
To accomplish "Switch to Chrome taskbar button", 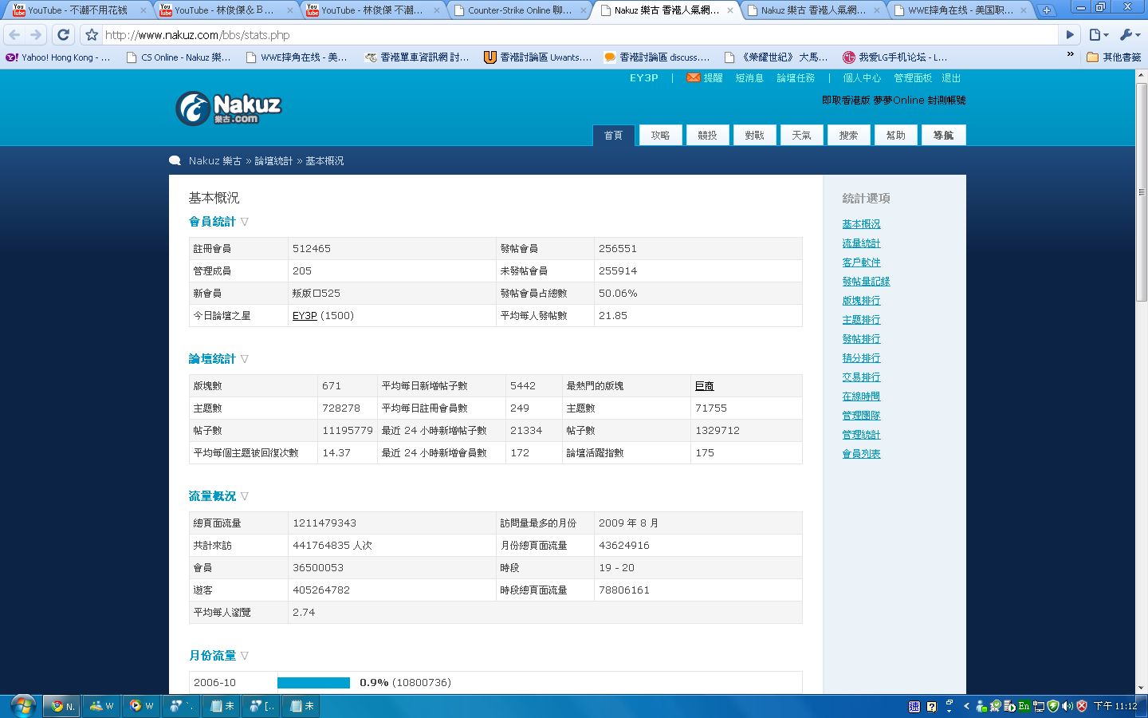I will pos(61,705).
